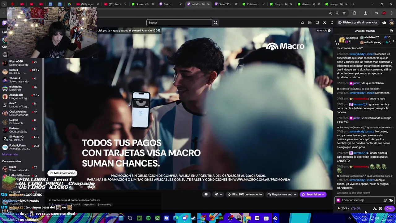Bookmark this page star icon
The width and height of the screenshot is (396, 223).
coord(344,13)
